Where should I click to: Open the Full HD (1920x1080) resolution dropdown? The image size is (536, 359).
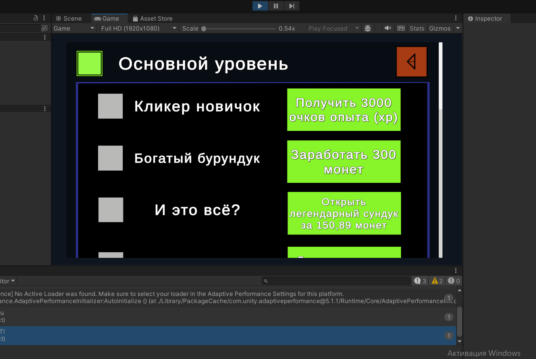point(138,28)
